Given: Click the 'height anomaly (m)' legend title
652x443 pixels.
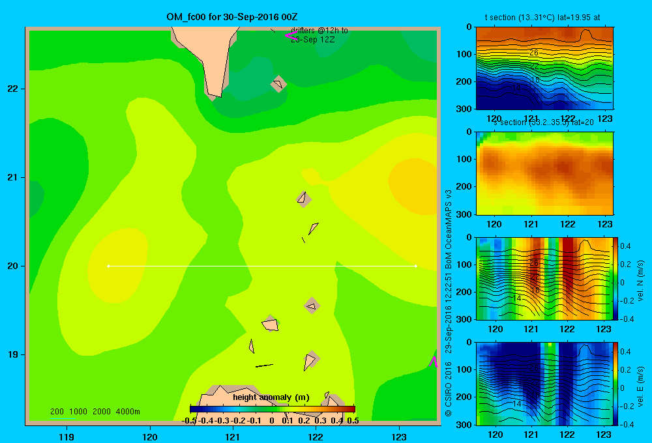Looking at the screenshot, I should coord(271,397).
